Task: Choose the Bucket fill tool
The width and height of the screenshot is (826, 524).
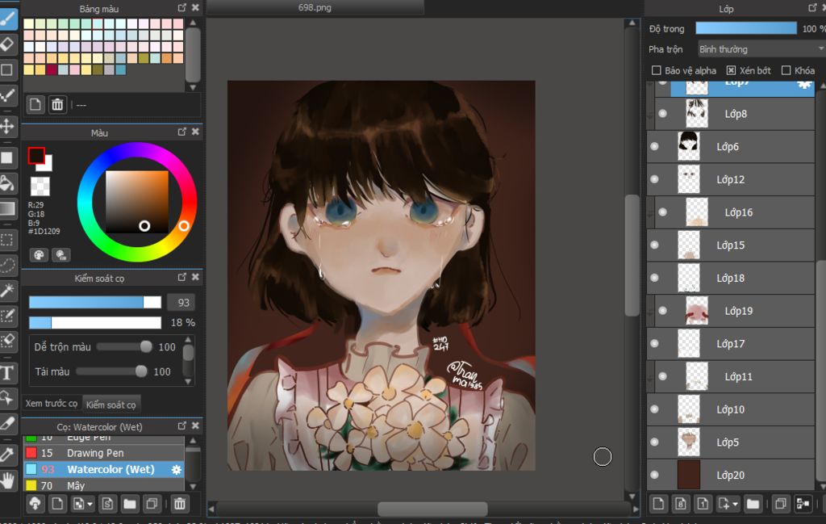Action: 7,183
